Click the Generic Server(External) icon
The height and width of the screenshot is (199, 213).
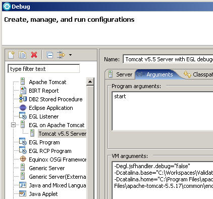pyautogui.click(x=23, y=176)
